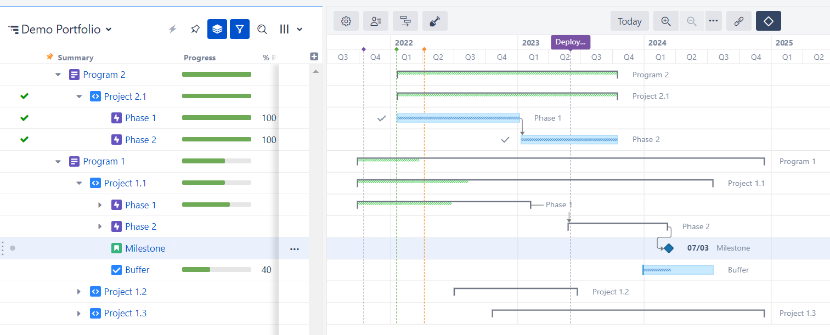
Task: Click the Buffer progress bar
Action: click(x=217, y=270)
